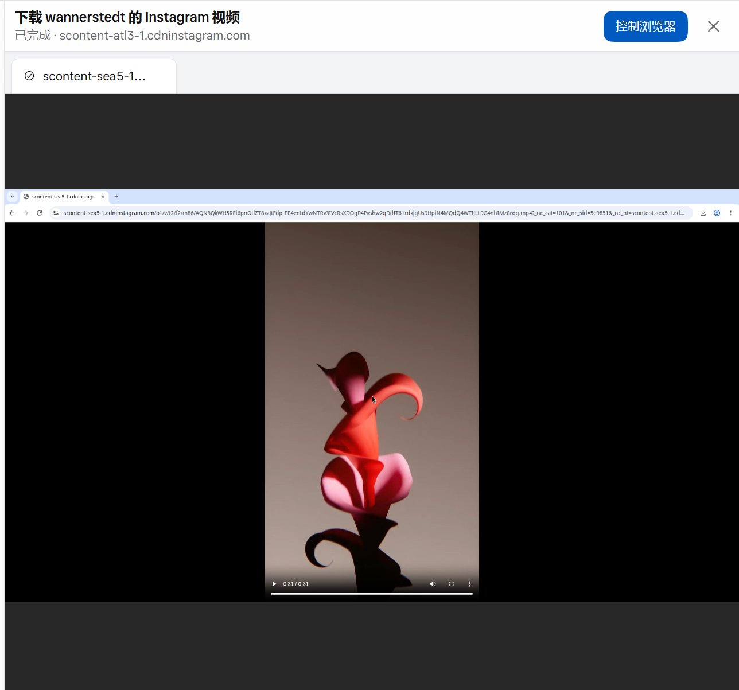Enter fullscreen with the video fullscreen icon

[x=451, y=584]
